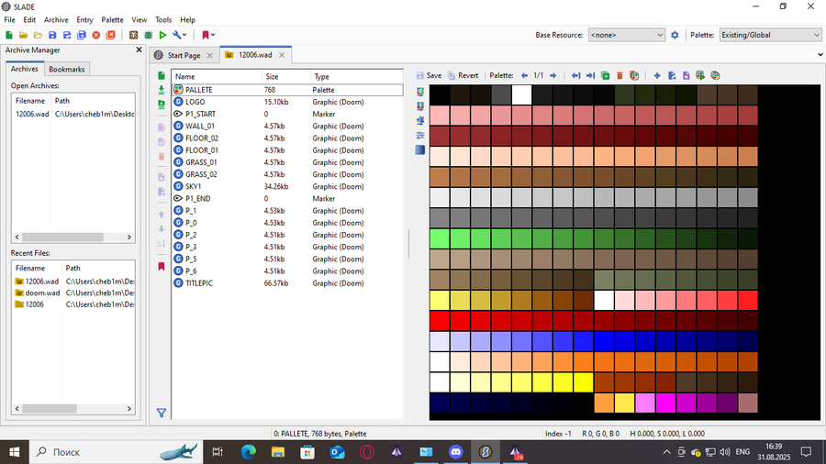Move palette to end arrow icon
826x464 pixels.
coord(590,76)
